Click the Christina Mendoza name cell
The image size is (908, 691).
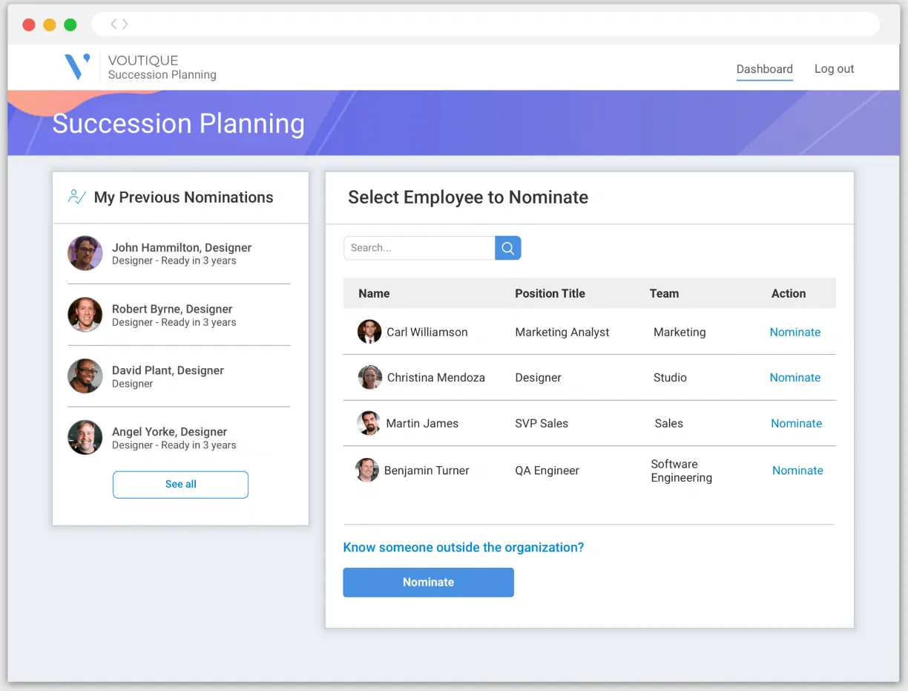tap(436, 377)
